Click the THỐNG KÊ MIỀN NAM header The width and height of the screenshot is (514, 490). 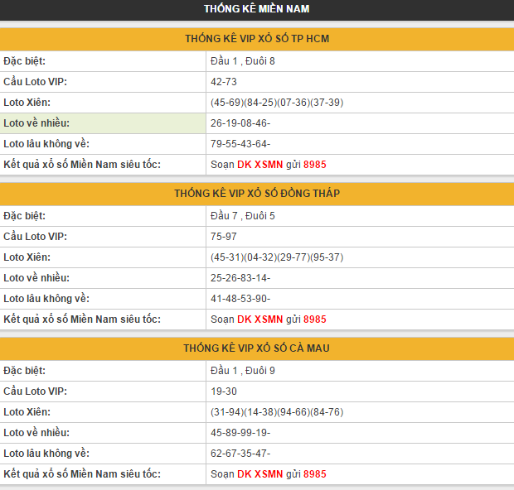[x=257, y=9]
